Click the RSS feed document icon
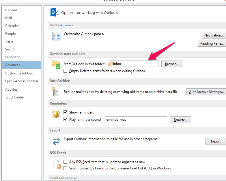The image size is (226, 181). pyautogui.click(x=57, y=164)
